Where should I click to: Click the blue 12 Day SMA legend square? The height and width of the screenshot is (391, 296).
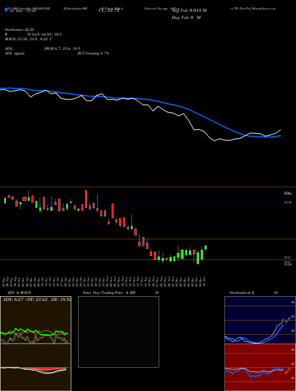(6, 9)
